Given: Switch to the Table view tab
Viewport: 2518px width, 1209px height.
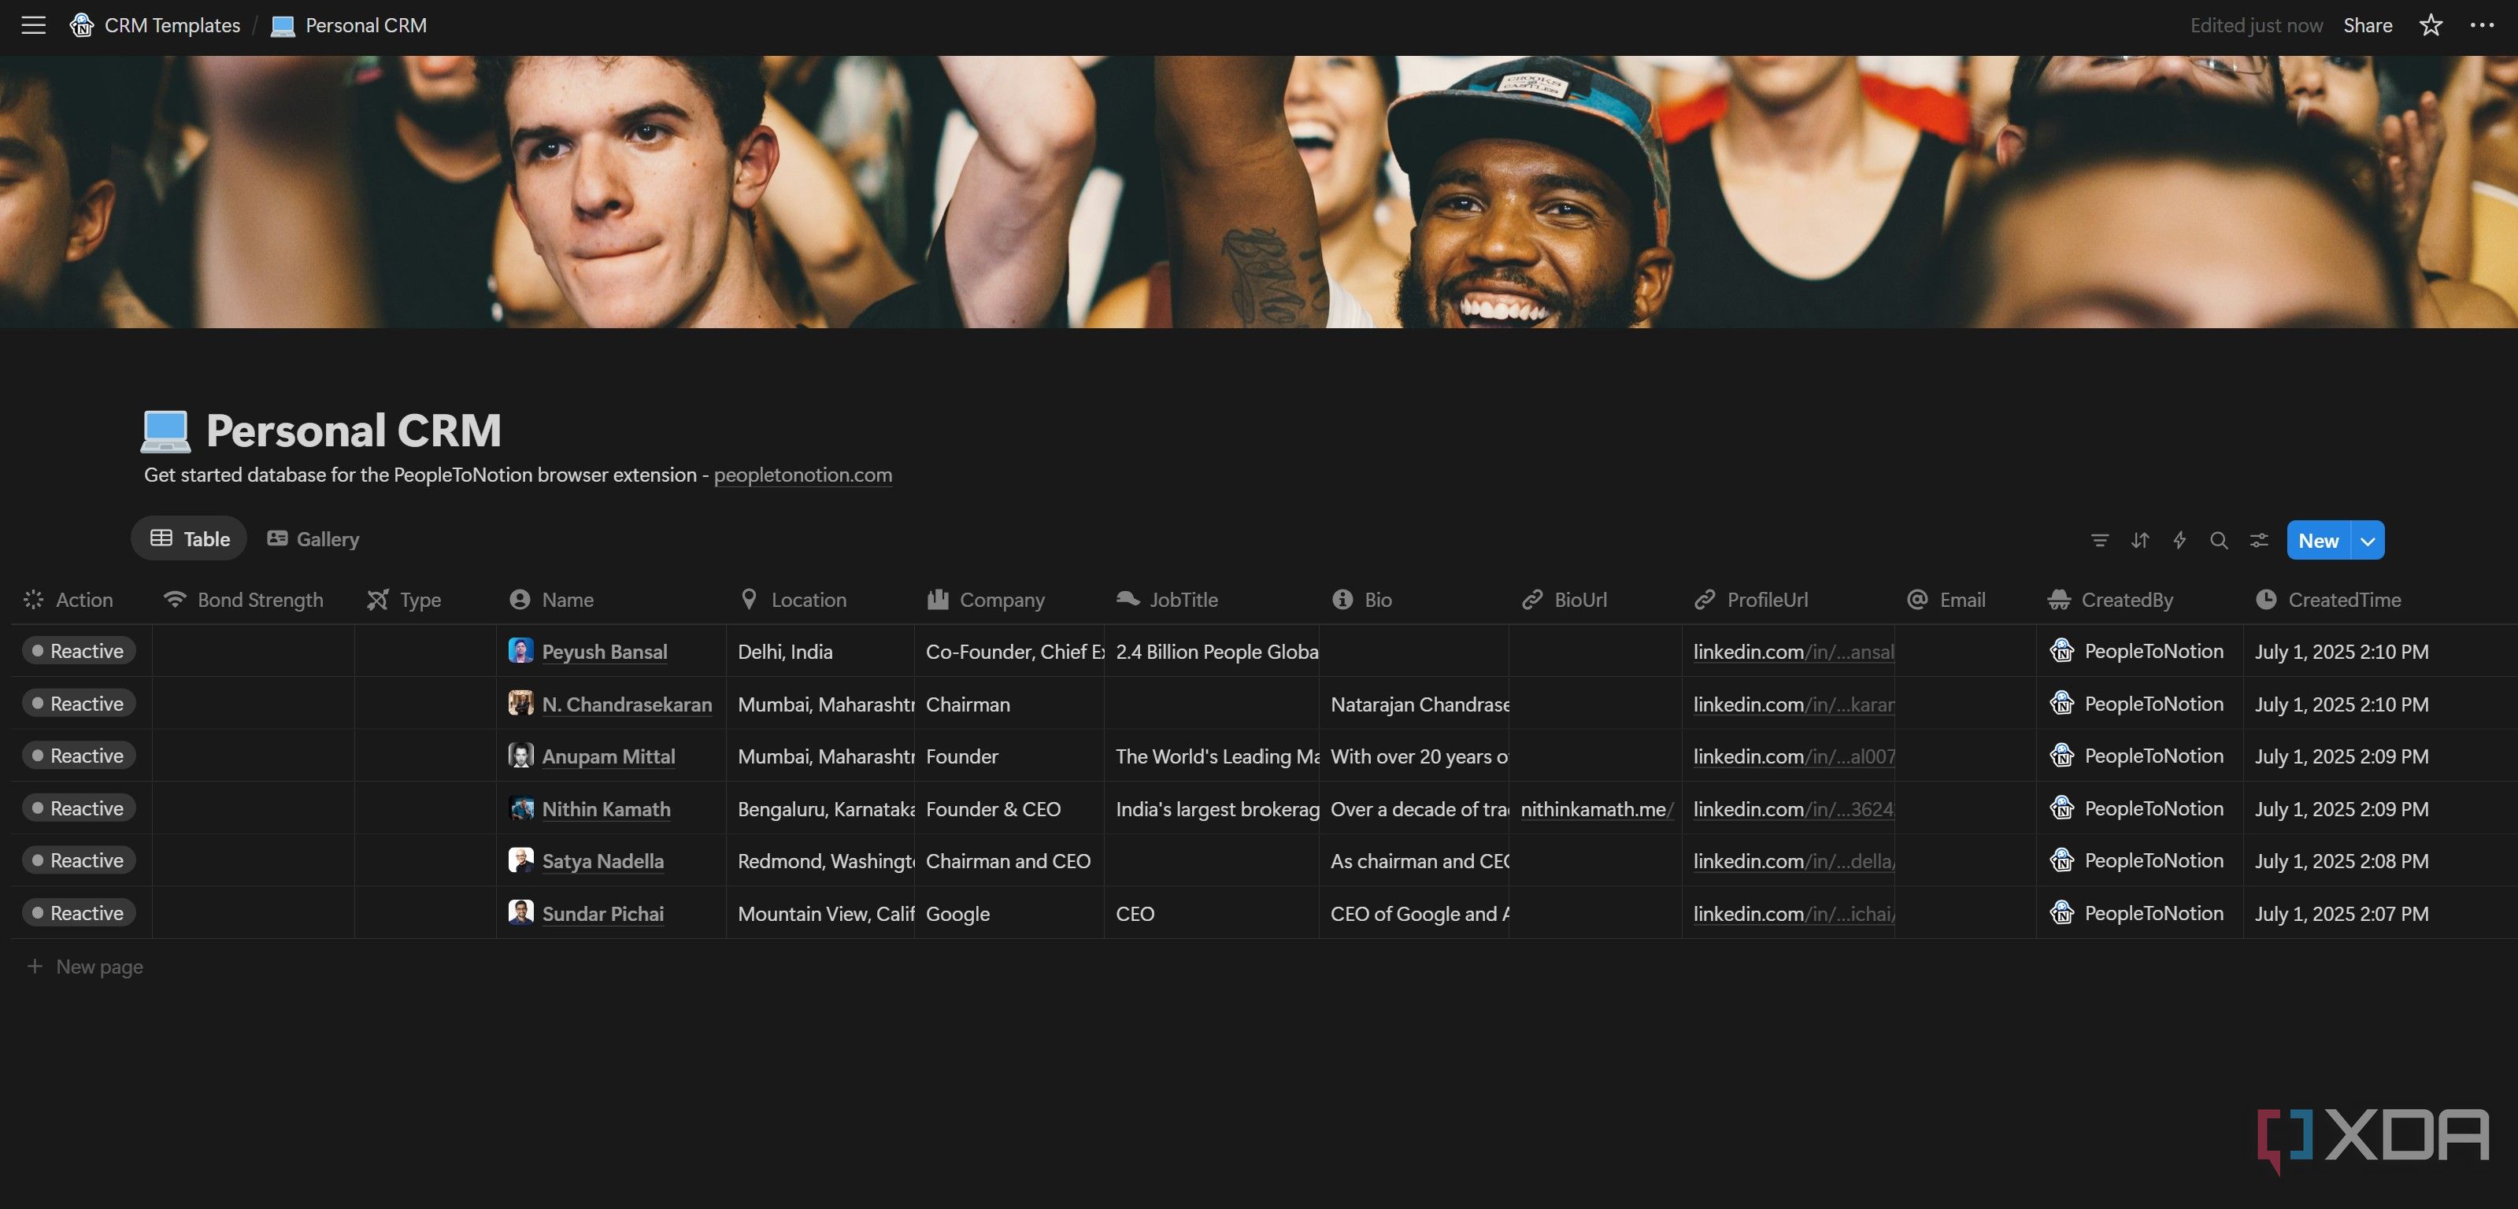Looking at the screenshot, I should tap(190, 538).
